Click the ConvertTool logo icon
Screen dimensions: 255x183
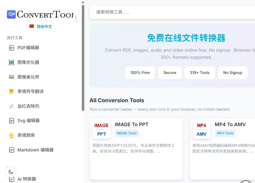tap(11, 14)
